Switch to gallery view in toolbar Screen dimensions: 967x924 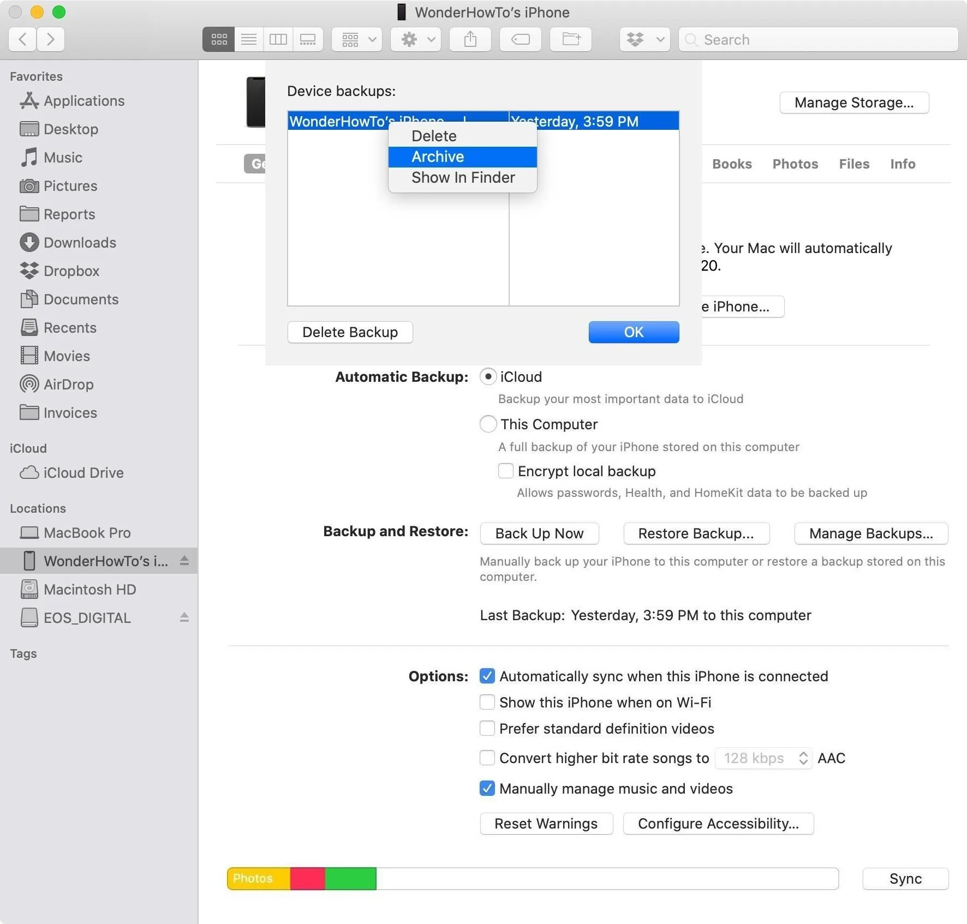(308, 39)
